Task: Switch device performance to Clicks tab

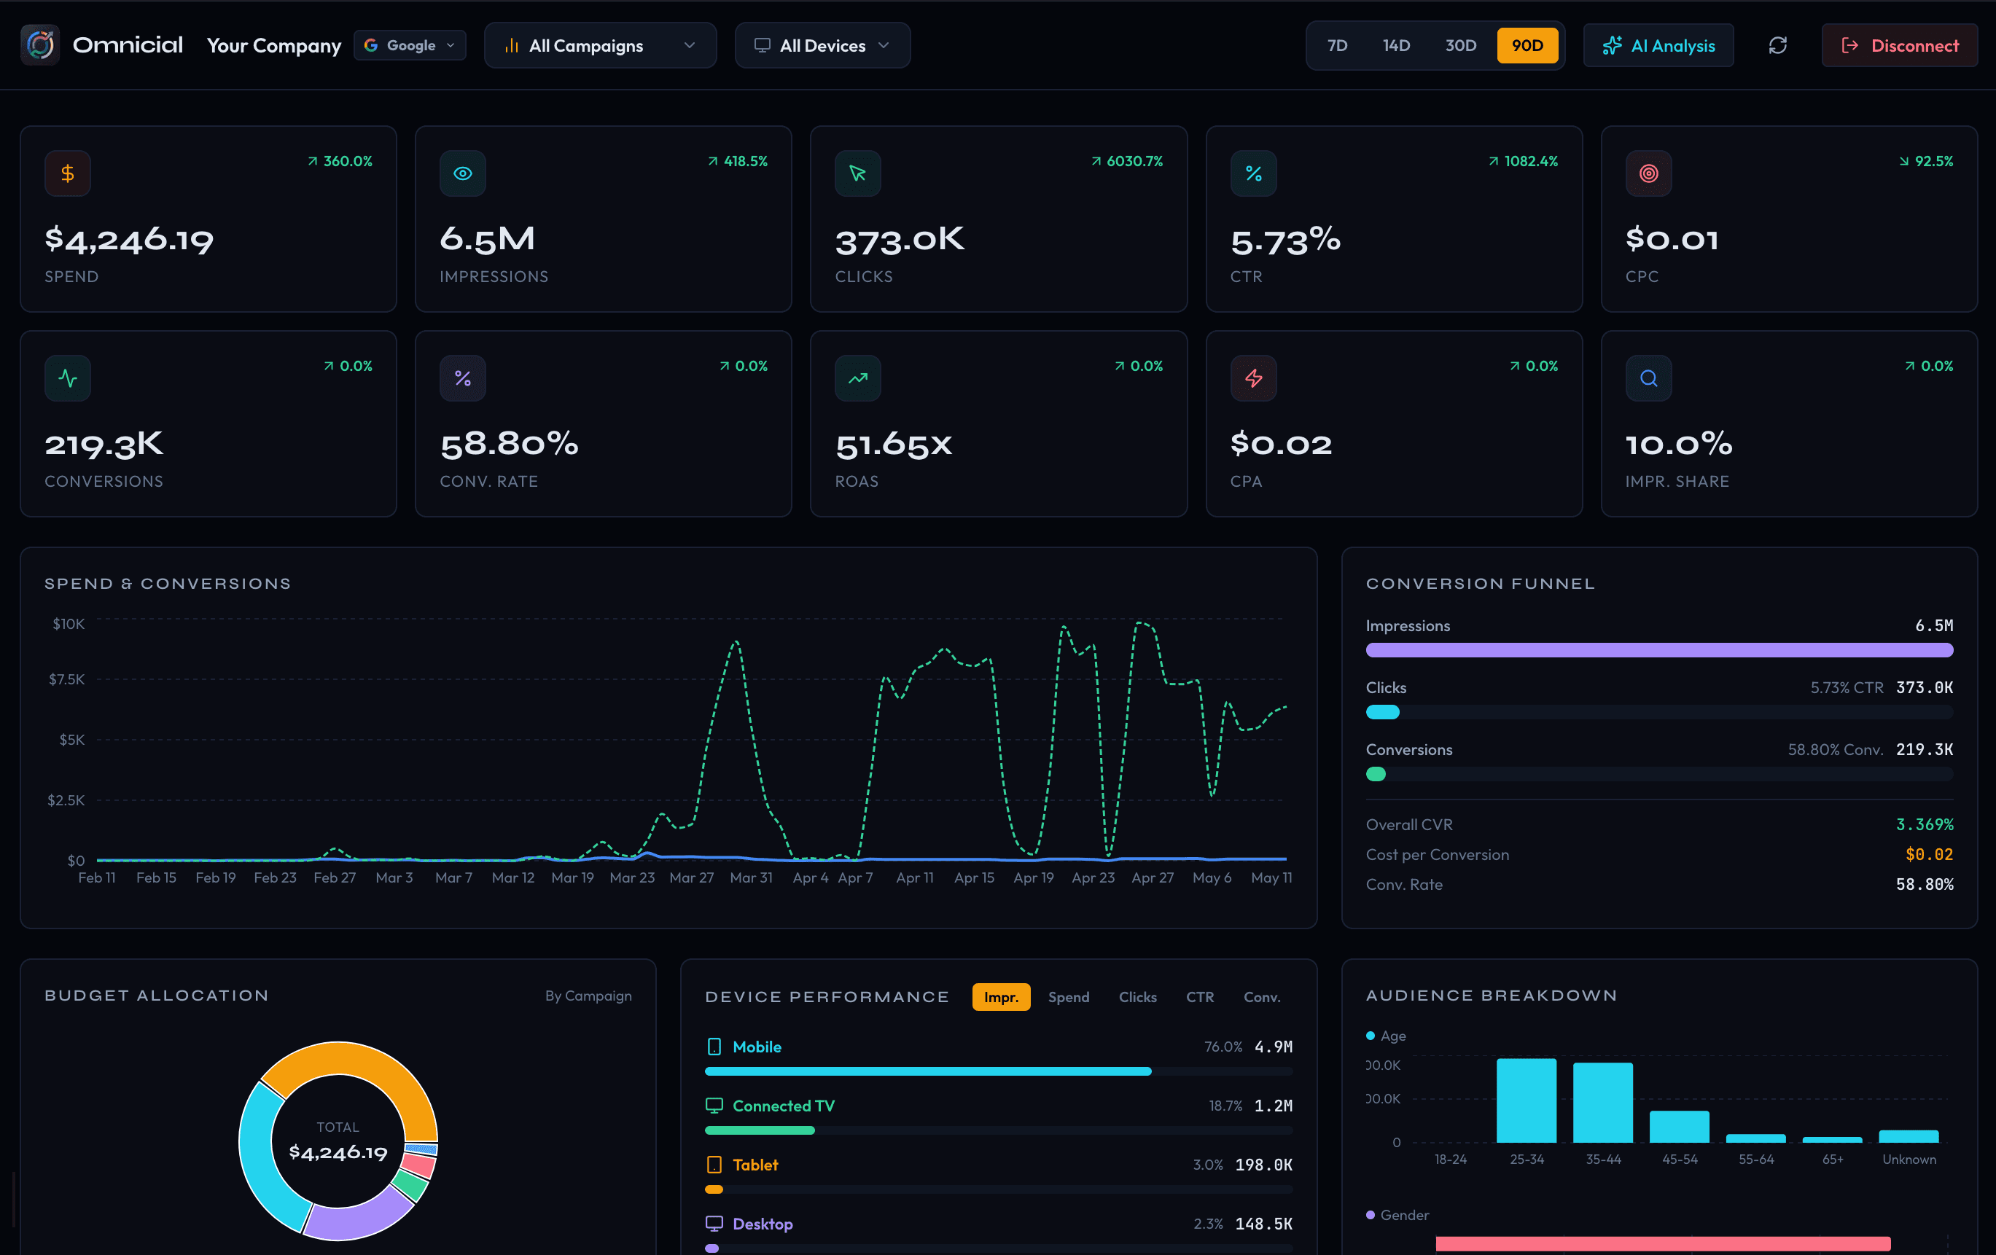Action: [1137, 997]
